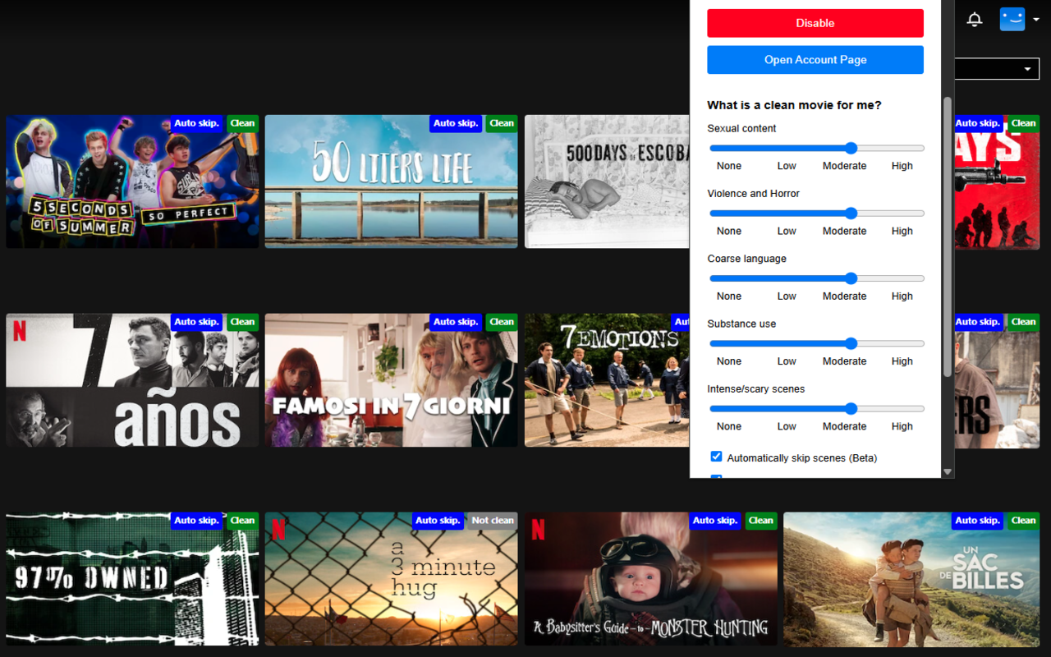Image resolution: width=1051 pixels, height=657 pixels.
Task: Click Clean badge on 50 Liters Life
Action: [x=502, y=123]
